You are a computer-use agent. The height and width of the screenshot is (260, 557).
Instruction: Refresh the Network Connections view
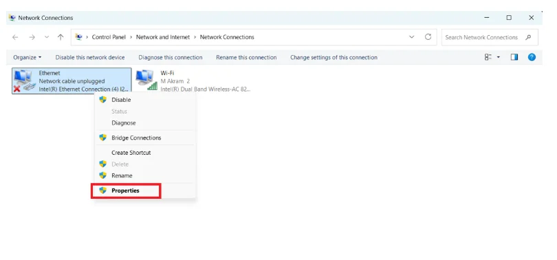coord(428,37)
